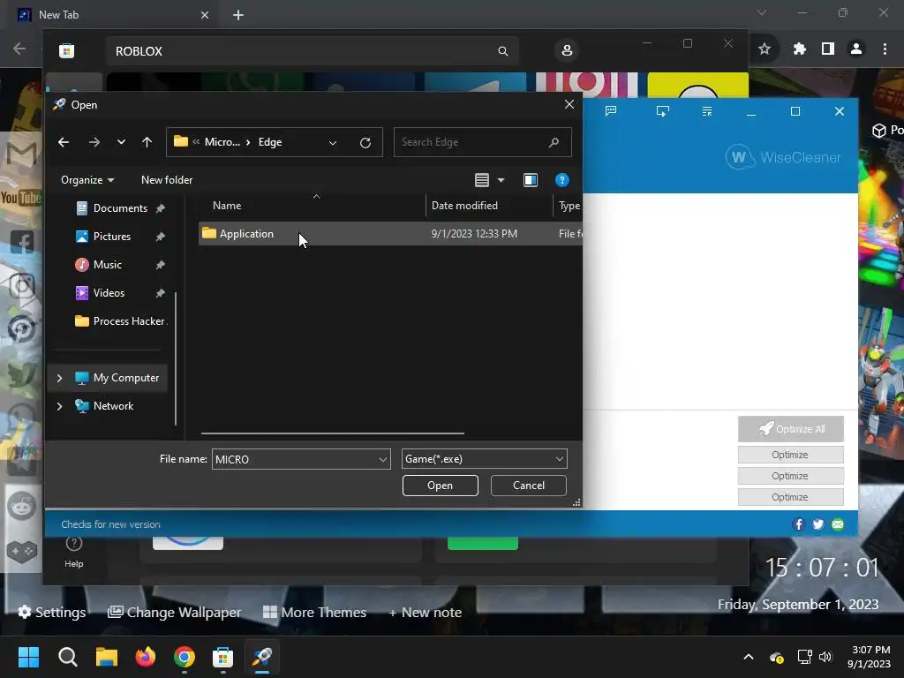This screenshot has height=678, width=904.
Task: Sort by the Type column header
Action: coord(569,206)
